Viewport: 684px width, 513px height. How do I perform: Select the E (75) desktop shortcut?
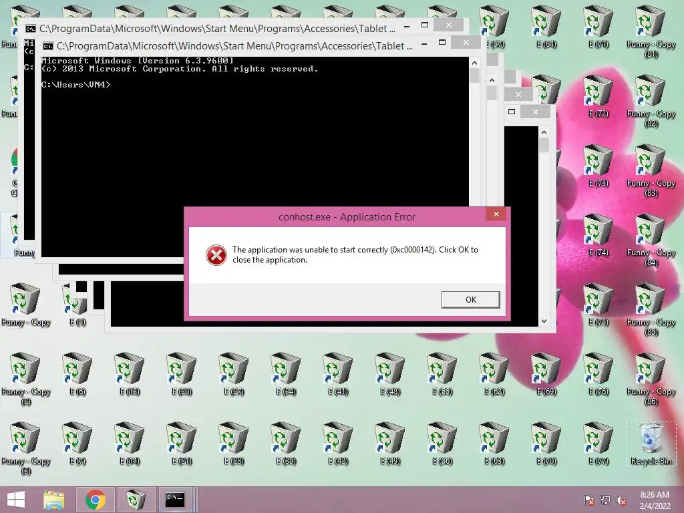598,305
